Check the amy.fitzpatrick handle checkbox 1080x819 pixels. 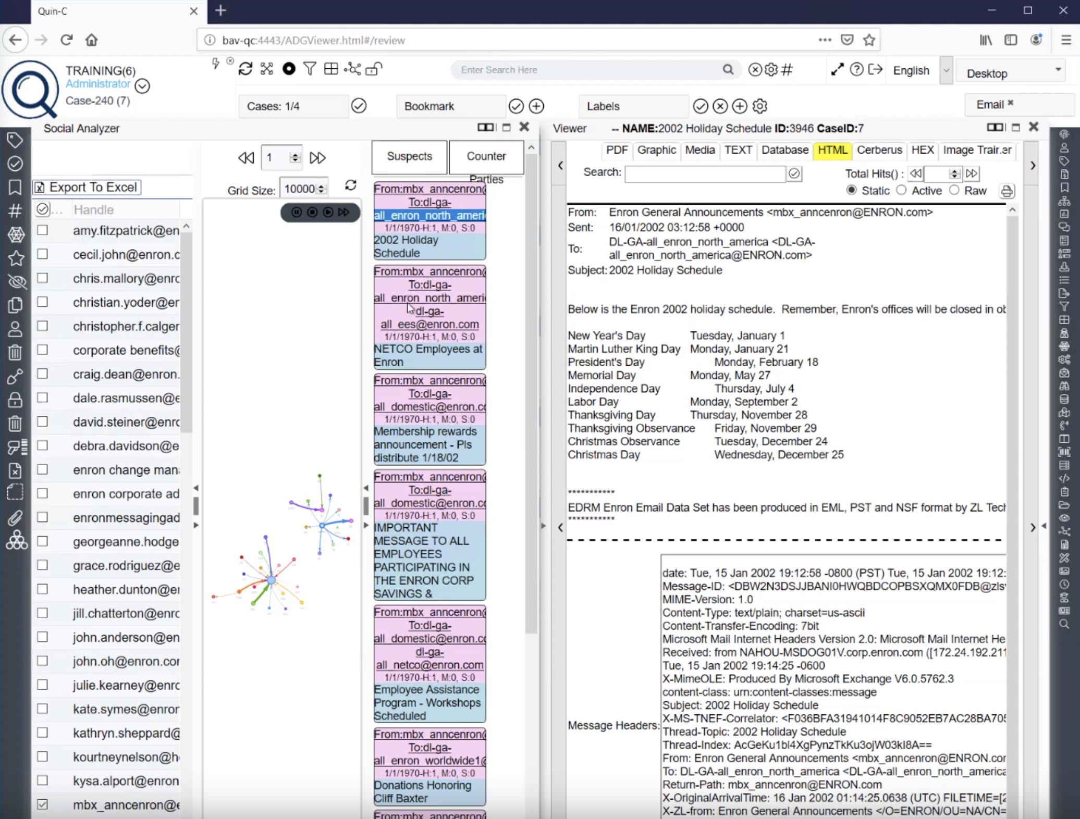click(42, 230)
